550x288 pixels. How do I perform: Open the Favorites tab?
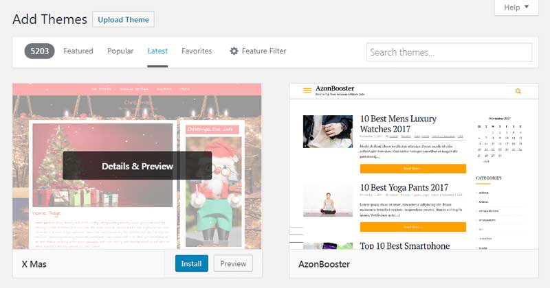(197, 51)
